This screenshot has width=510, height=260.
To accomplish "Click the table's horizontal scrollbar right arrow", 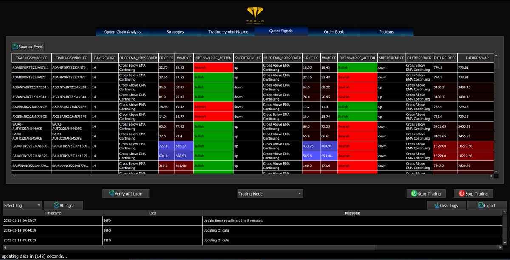I will [x=491, y=176].
